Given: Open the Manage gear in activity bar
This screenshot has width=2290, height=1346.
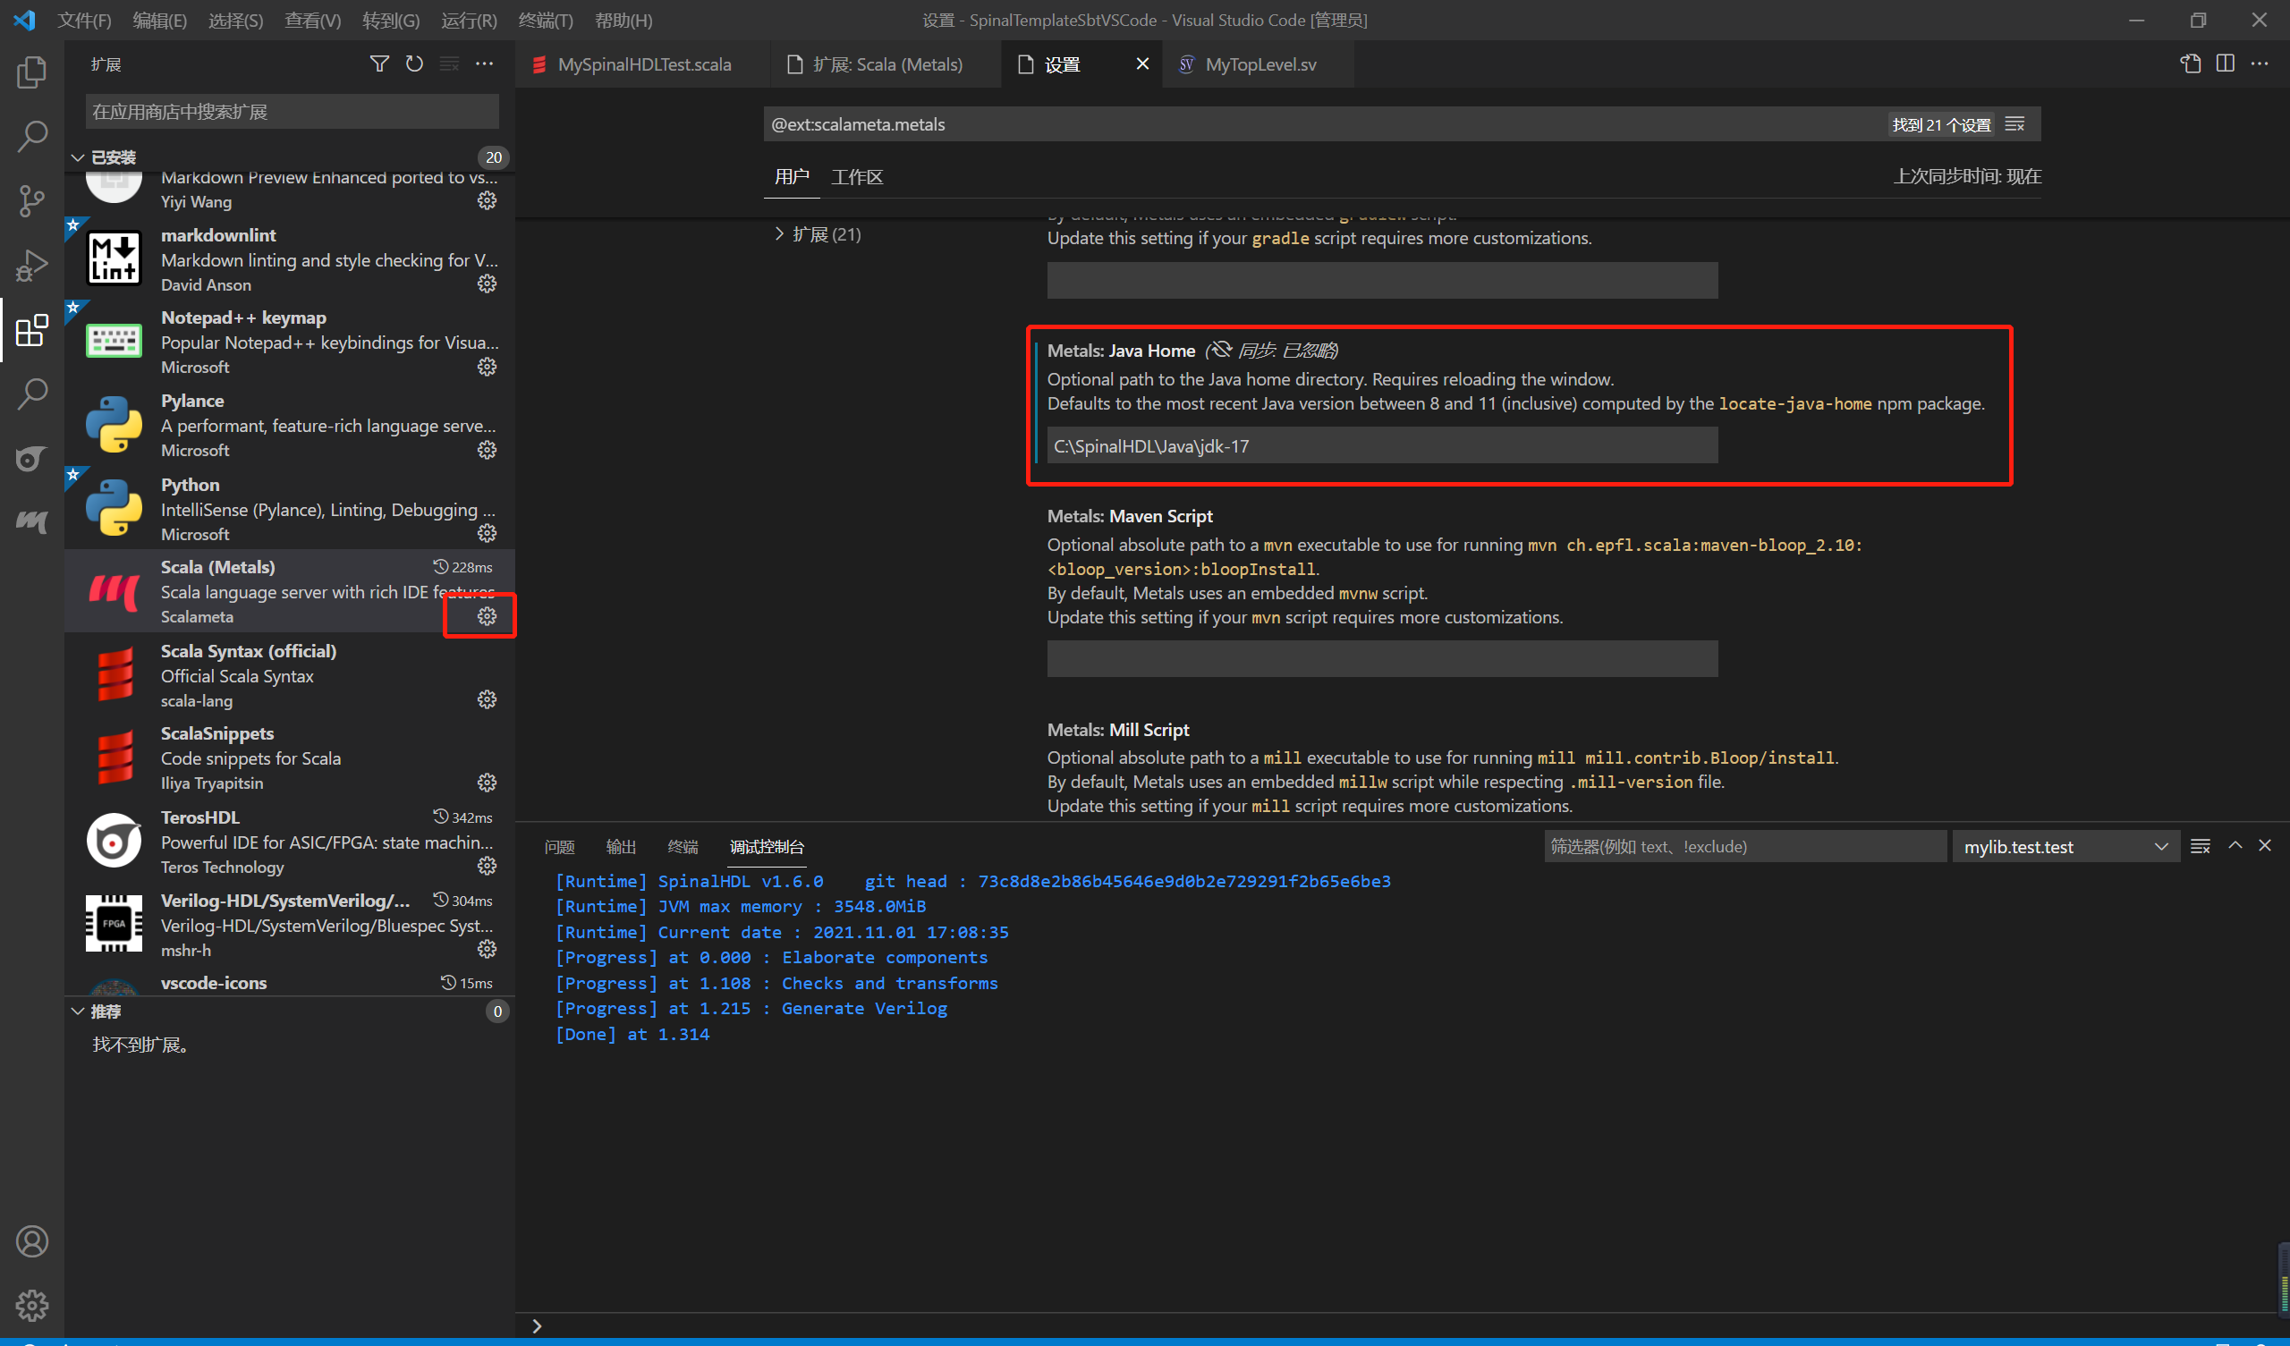Looking at the screenshot, I should tap(32, 1306).
